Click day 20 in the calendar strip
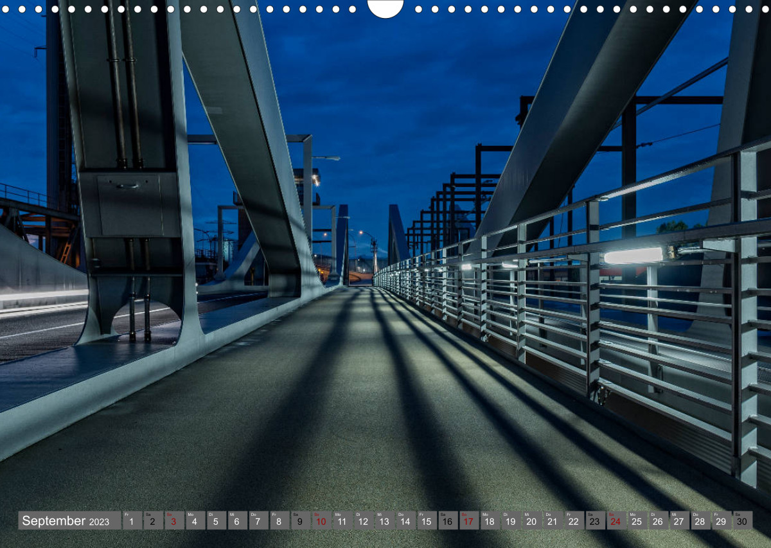This screenshot has height=548, width=771. tap(531, 520)
